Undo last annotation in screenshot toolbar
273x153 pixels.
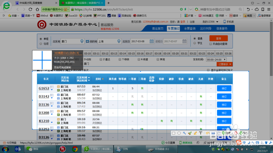tap(207, 133)
